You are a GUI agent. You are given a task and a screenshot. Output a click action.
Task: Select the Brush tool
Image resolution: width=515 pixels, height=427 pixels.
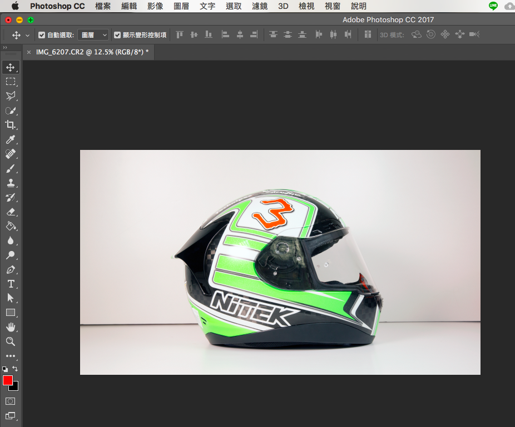click(x=11, y=169)
